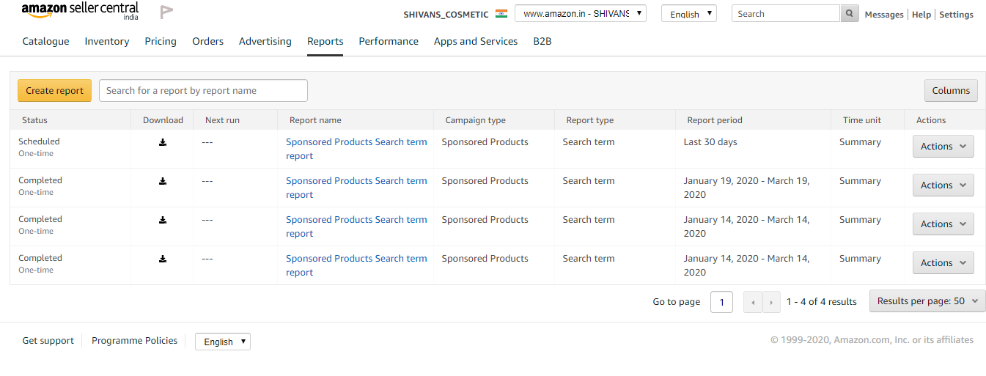
Task: Open the Columns settings button
Action: point(951,91)
